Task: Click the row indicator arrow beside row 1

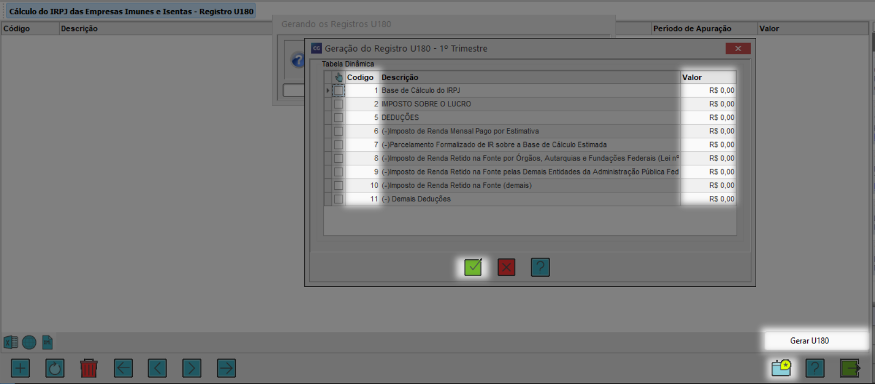Action: click(x=328, y=91)
